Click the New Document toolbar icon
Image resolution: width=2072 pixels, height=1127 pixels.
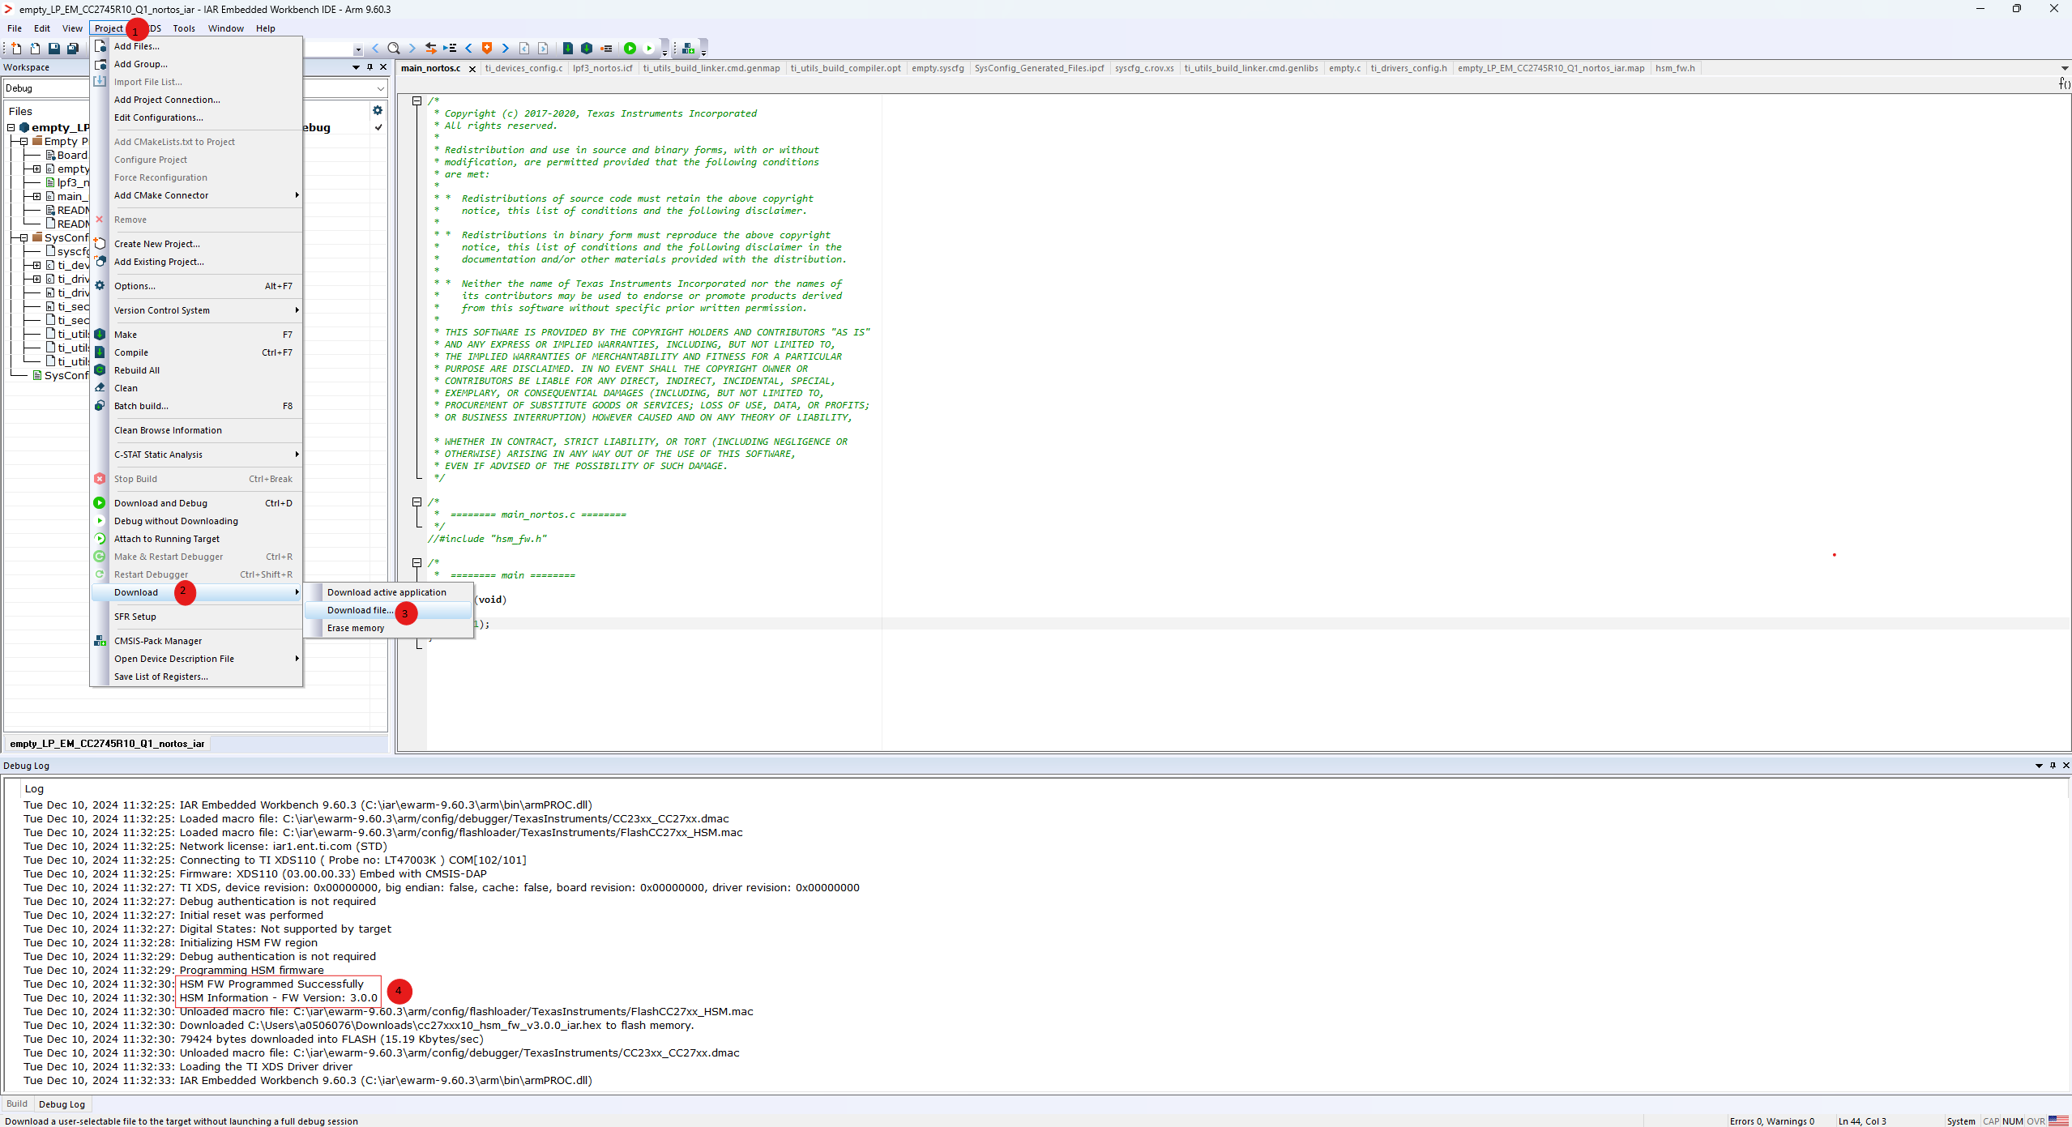(15, 49)
